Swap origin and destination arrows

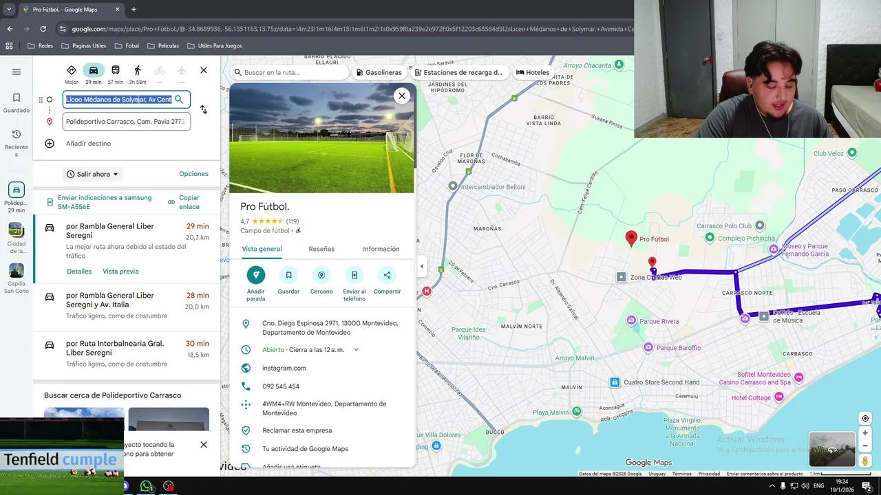coord(204,109)
